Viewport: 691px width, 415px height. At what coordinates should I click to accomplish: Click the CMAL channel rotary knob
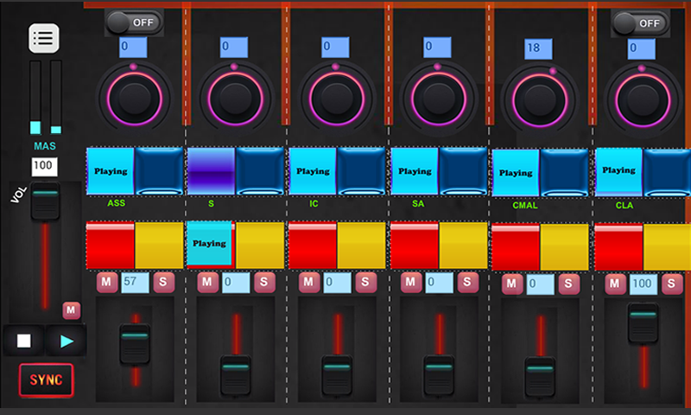point(540,100)
